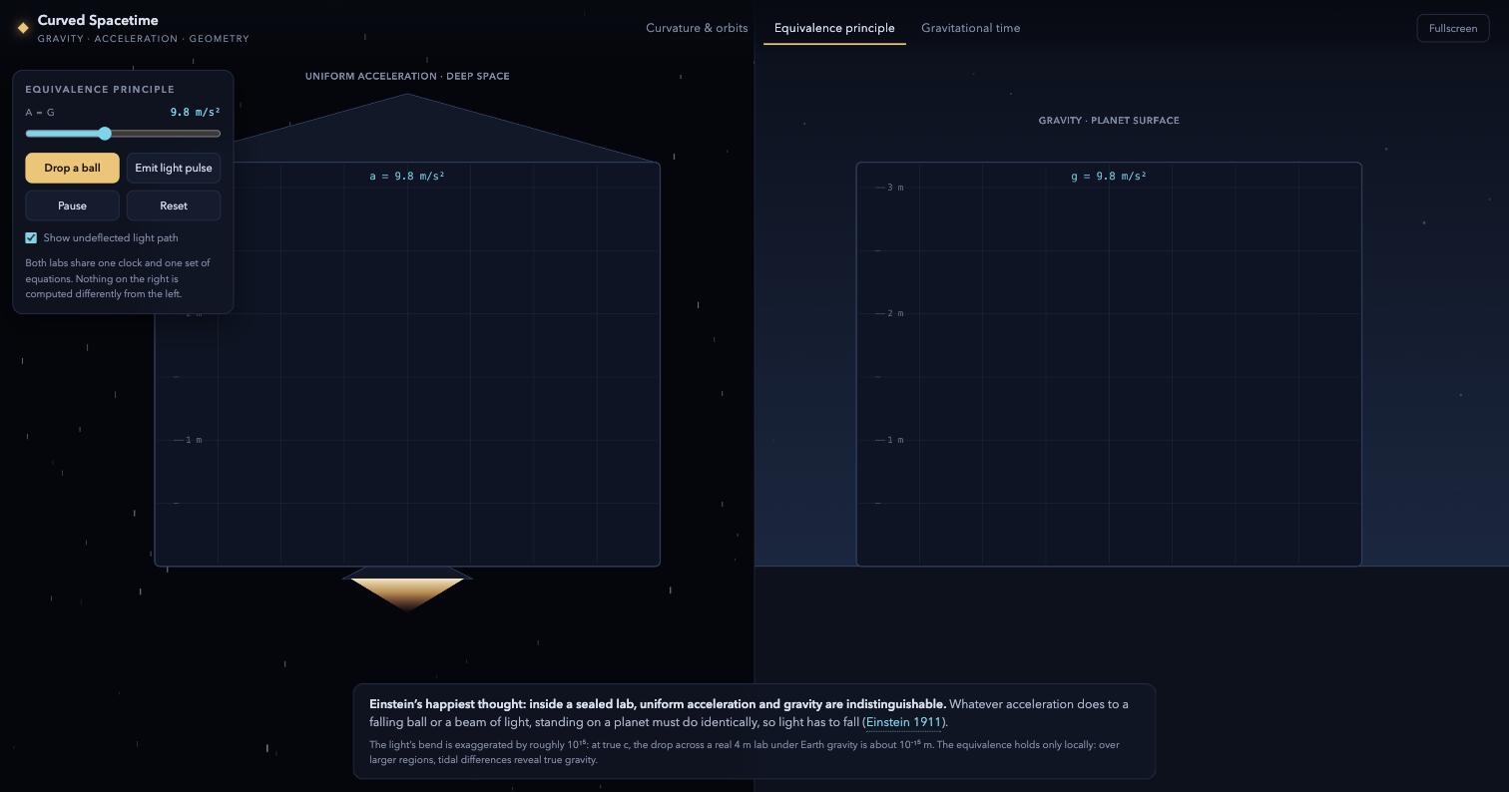Click the 'EQUIVALENCE PRINCIPLE' panel title
Screen dimensions: 1509x792
click(100, 89)
